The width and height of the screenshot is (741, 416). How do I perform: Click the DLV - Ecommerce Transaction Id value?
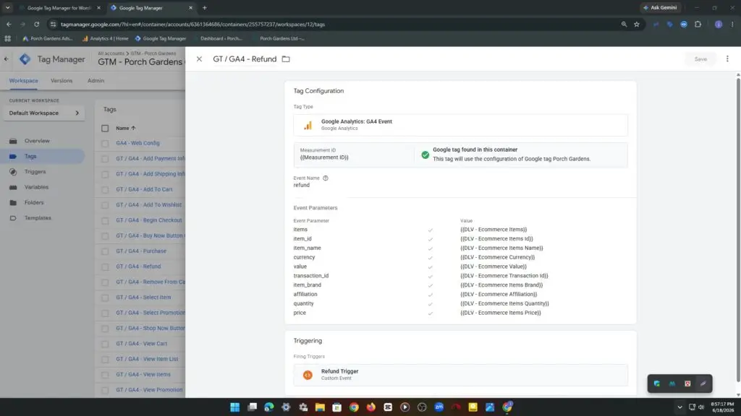coord(504,276)
